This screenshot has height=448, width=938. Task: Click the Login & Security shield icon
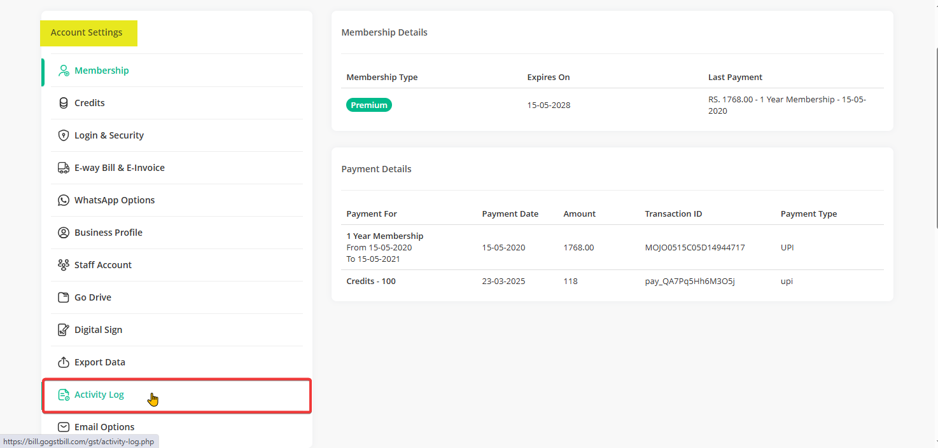point(64,135)
